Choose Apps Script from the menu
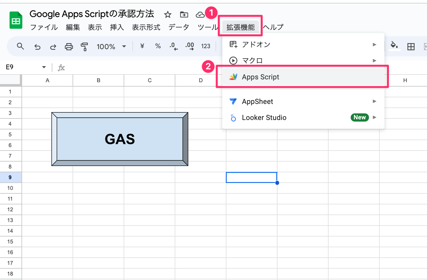The width and height of the screenshot is (427, 280). pos(303,77)
